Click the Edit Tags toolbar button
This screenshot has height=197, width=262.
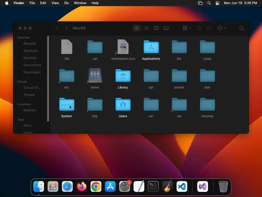coord(209,28)
